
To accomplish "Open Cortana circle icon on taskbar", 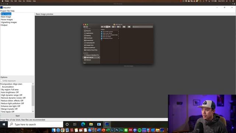I will click(x=67, y=125).
